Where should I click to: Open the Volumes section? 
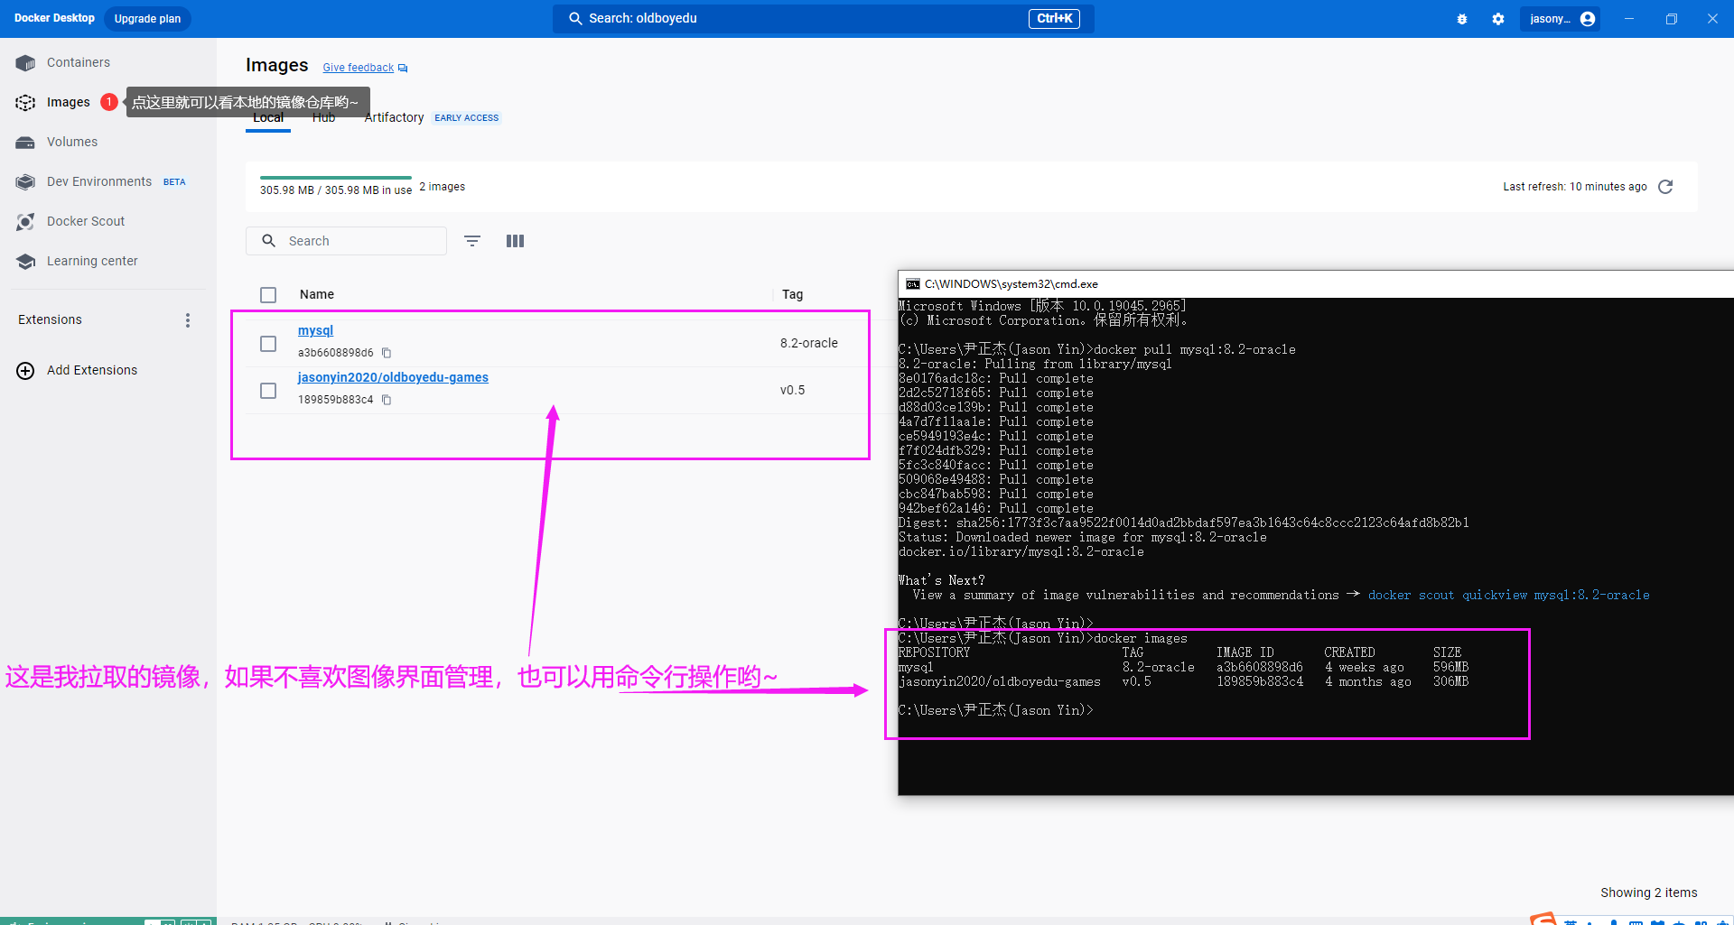pos(71,142)
